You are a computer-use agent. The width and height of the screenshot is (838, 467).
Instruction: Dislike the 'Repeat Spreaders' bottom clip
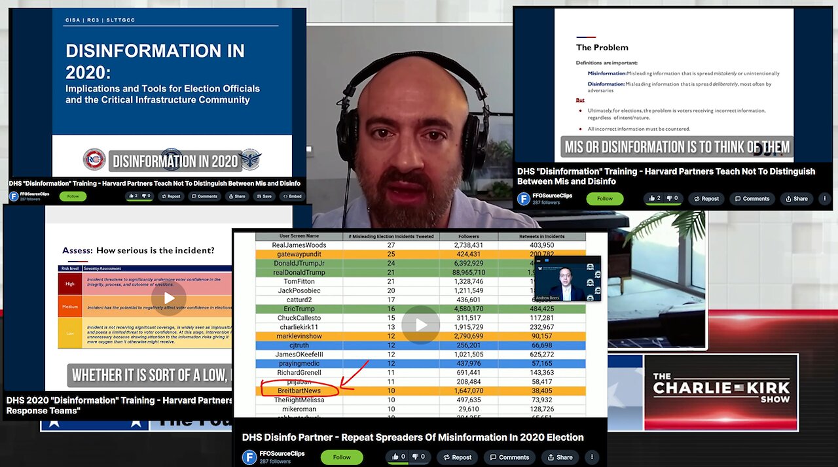pos(418,457)
